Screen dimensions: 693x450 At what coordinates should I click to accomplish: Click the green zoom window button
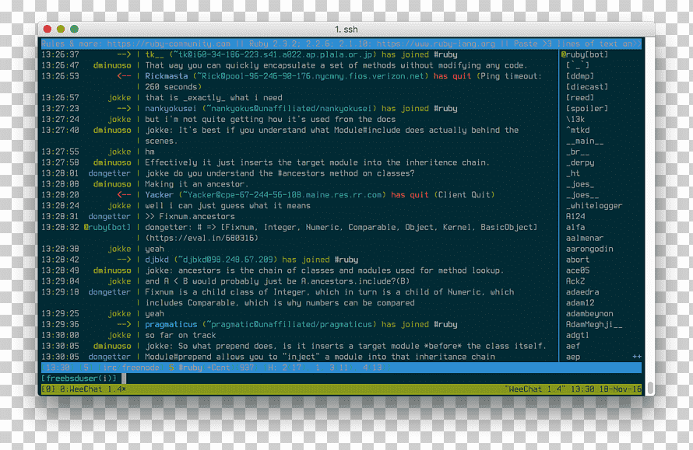coord(74,29)
